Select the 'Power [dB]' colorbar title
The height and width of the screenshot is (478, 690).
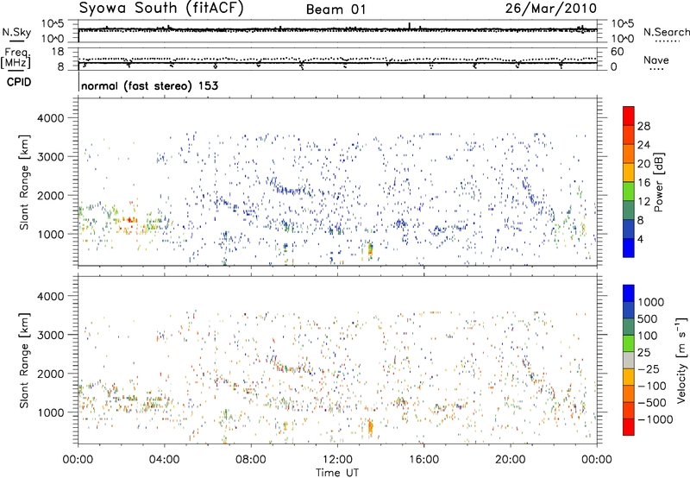pos(658,182)
